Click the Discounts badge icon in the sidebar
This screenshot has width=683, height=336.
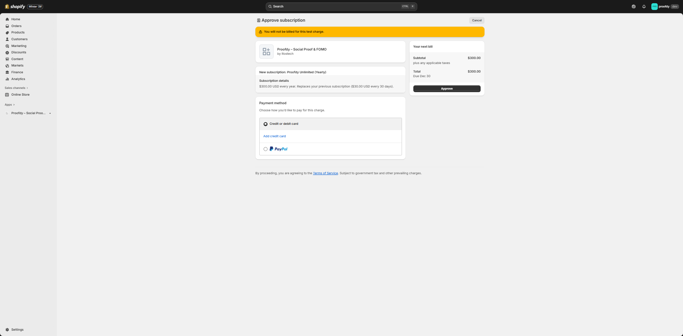pos(7,52)
